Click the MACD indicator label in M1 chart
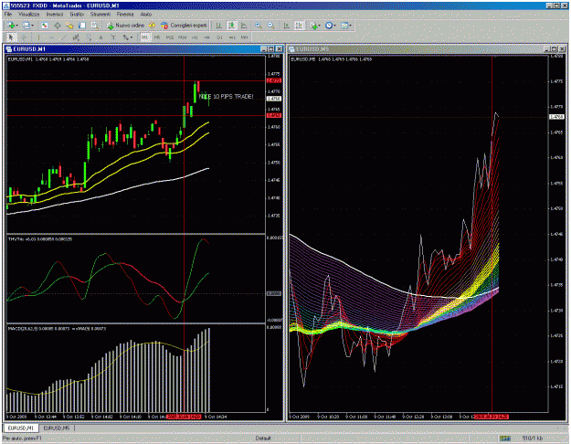571x444 pixels. click(57, 329)
